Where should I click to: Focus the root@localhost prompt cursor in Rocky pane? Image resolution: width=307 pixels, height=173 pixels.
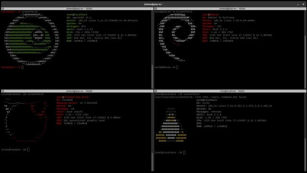point(184,152)
